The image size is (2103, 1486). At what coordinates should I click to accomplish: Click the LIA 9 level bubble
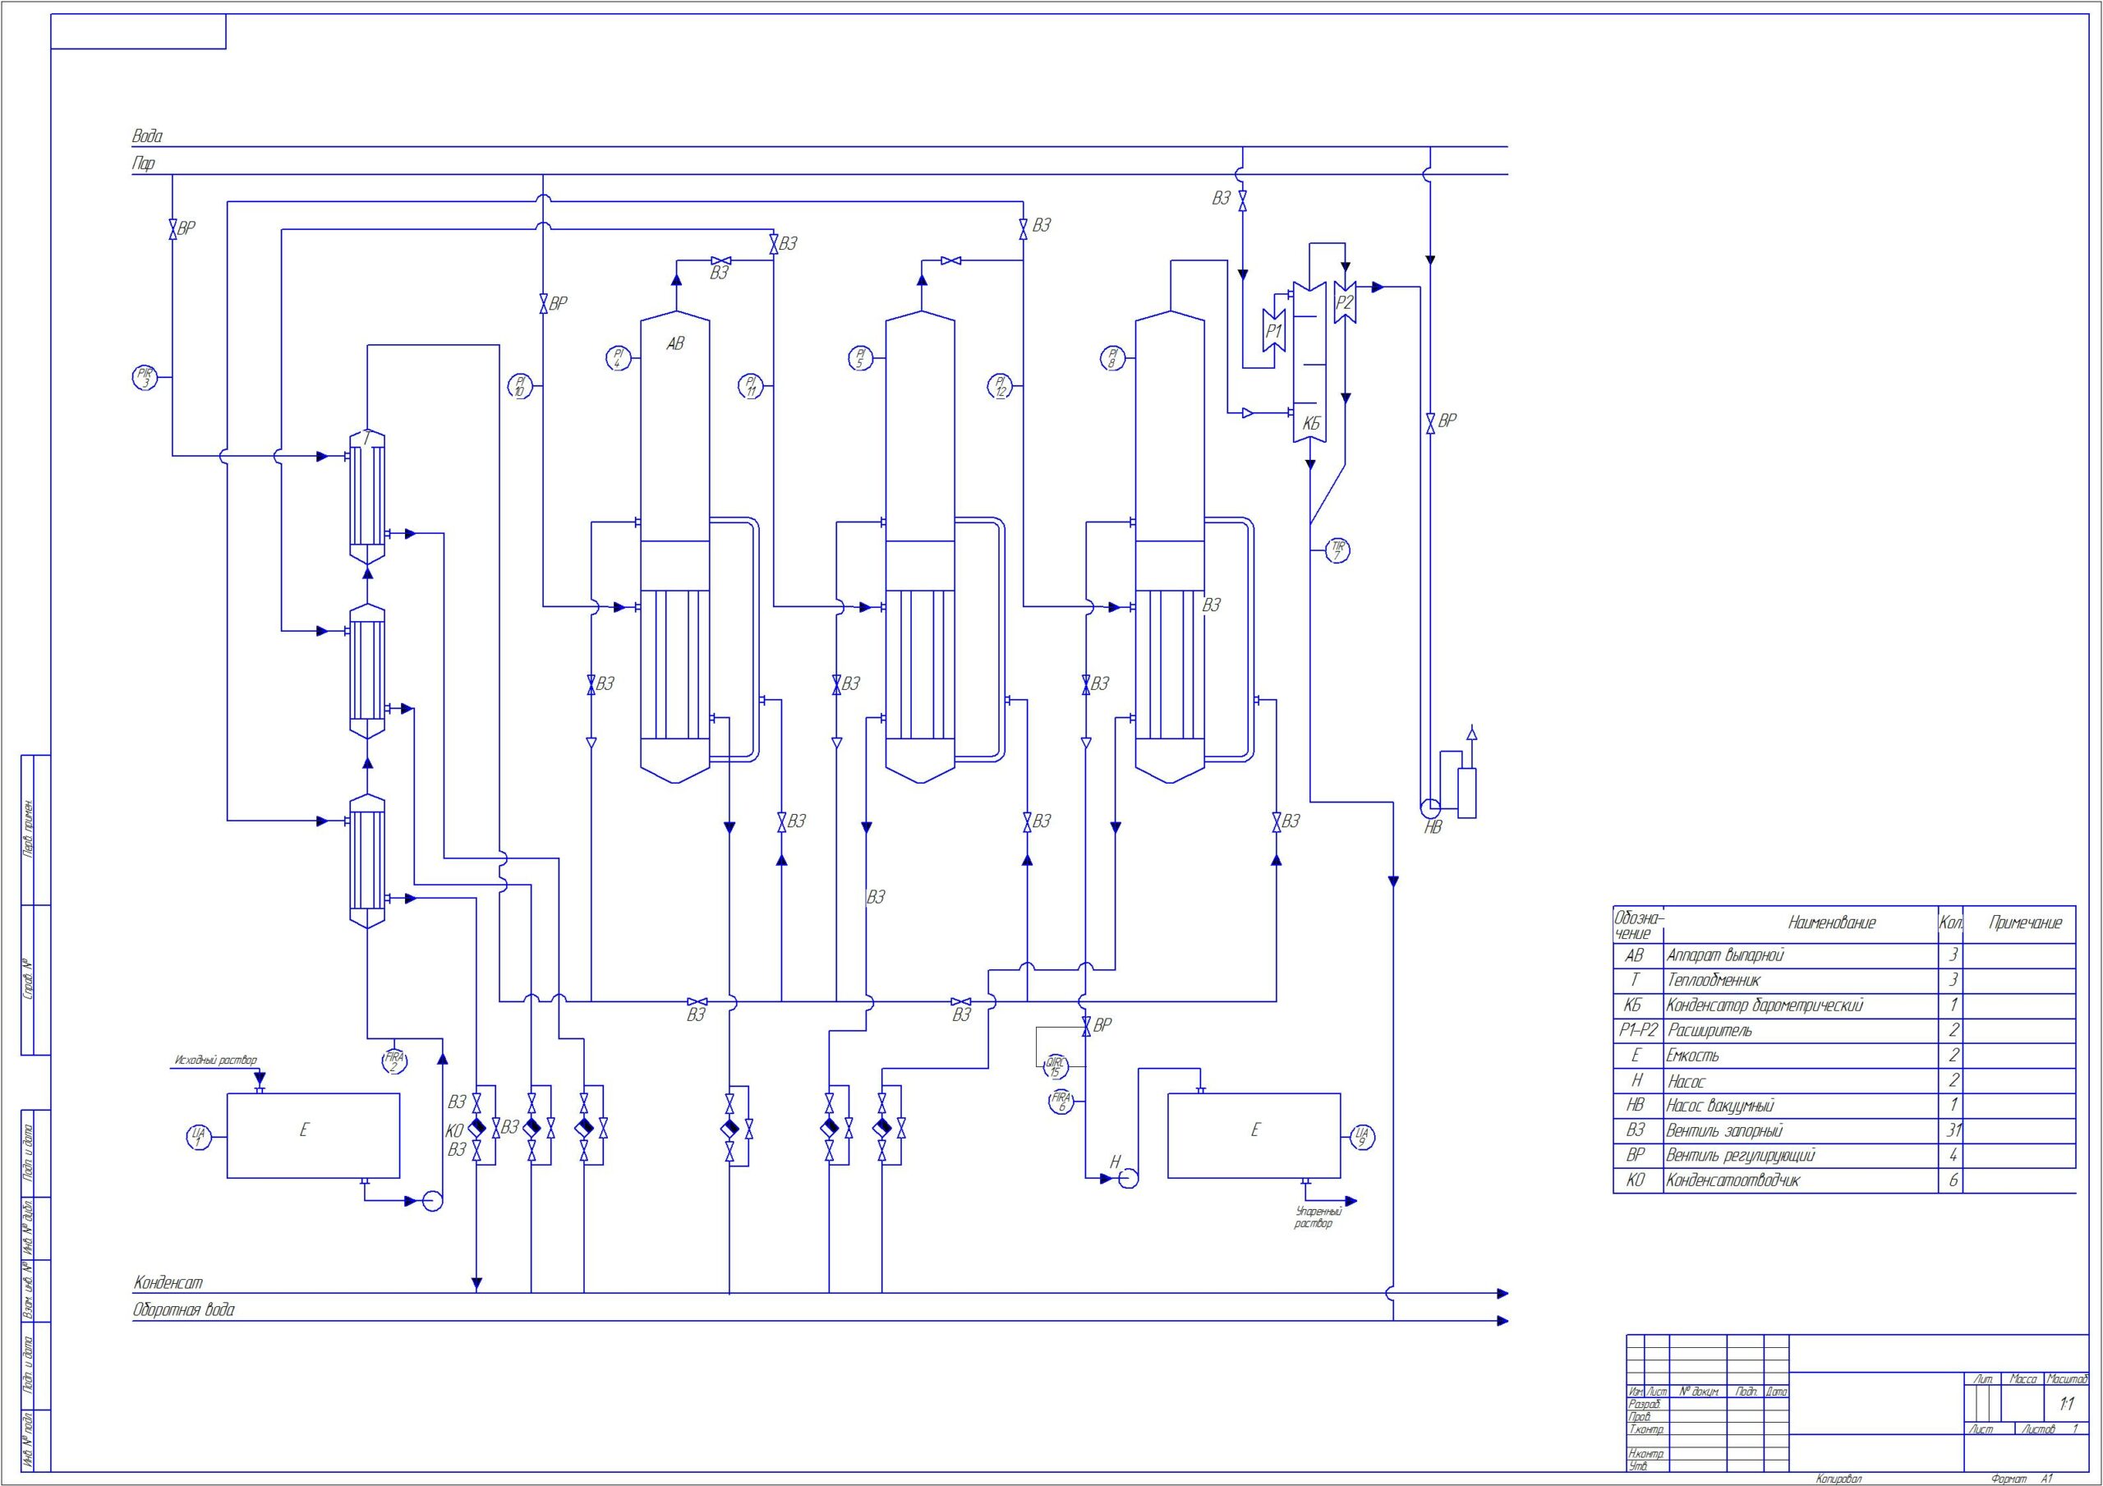tap(1362, 1137)
